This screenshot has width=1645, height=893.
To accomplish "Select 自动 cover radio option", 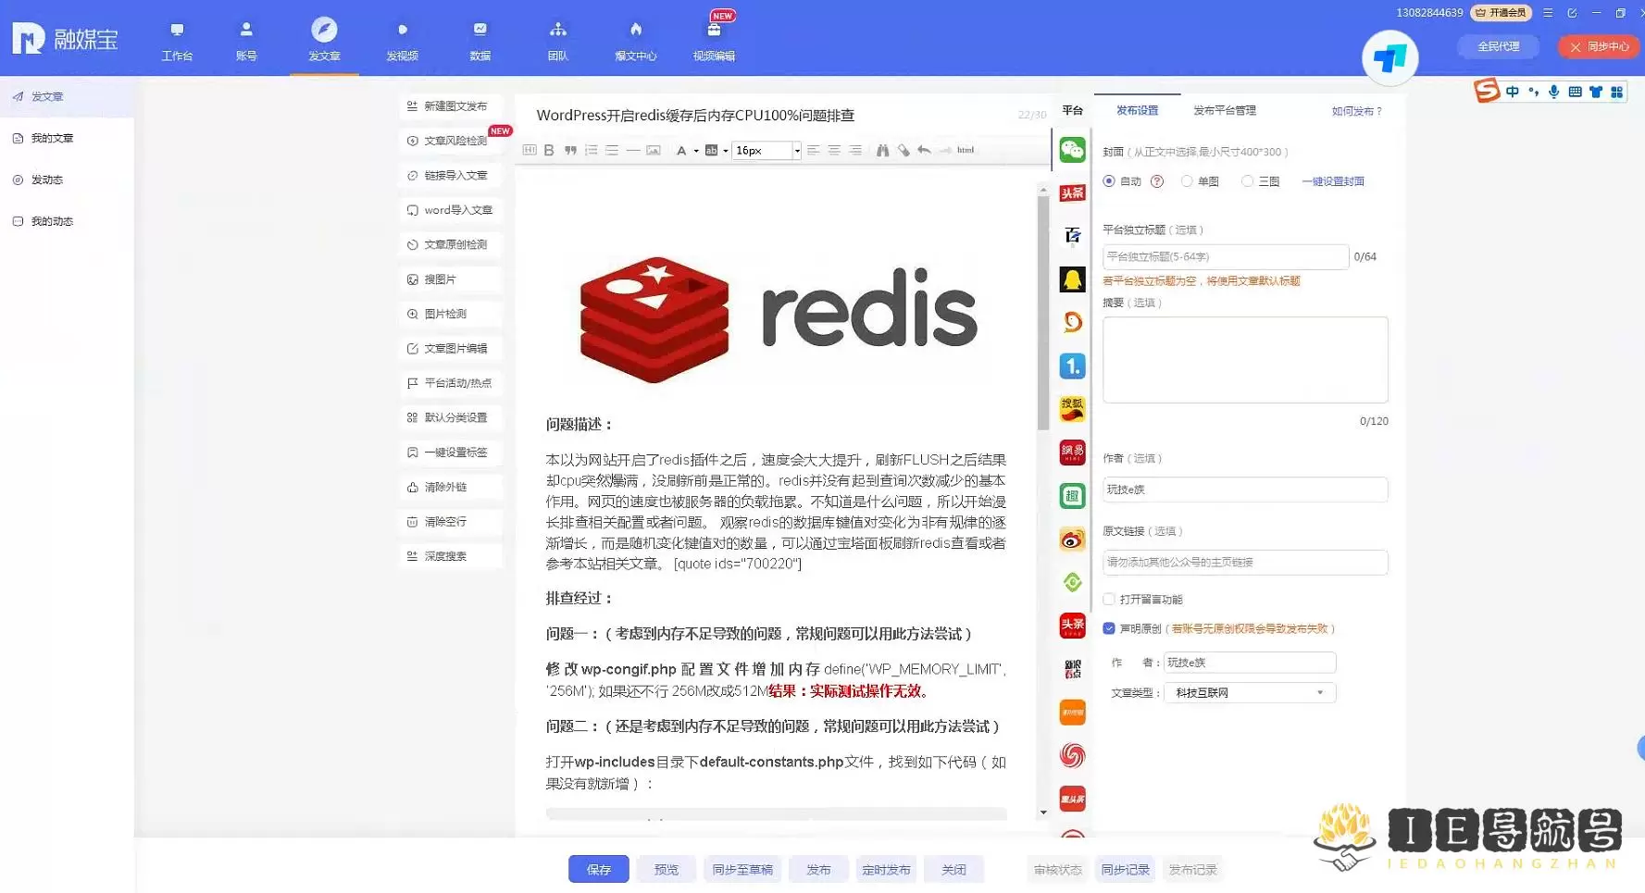I will (1109, 181).
